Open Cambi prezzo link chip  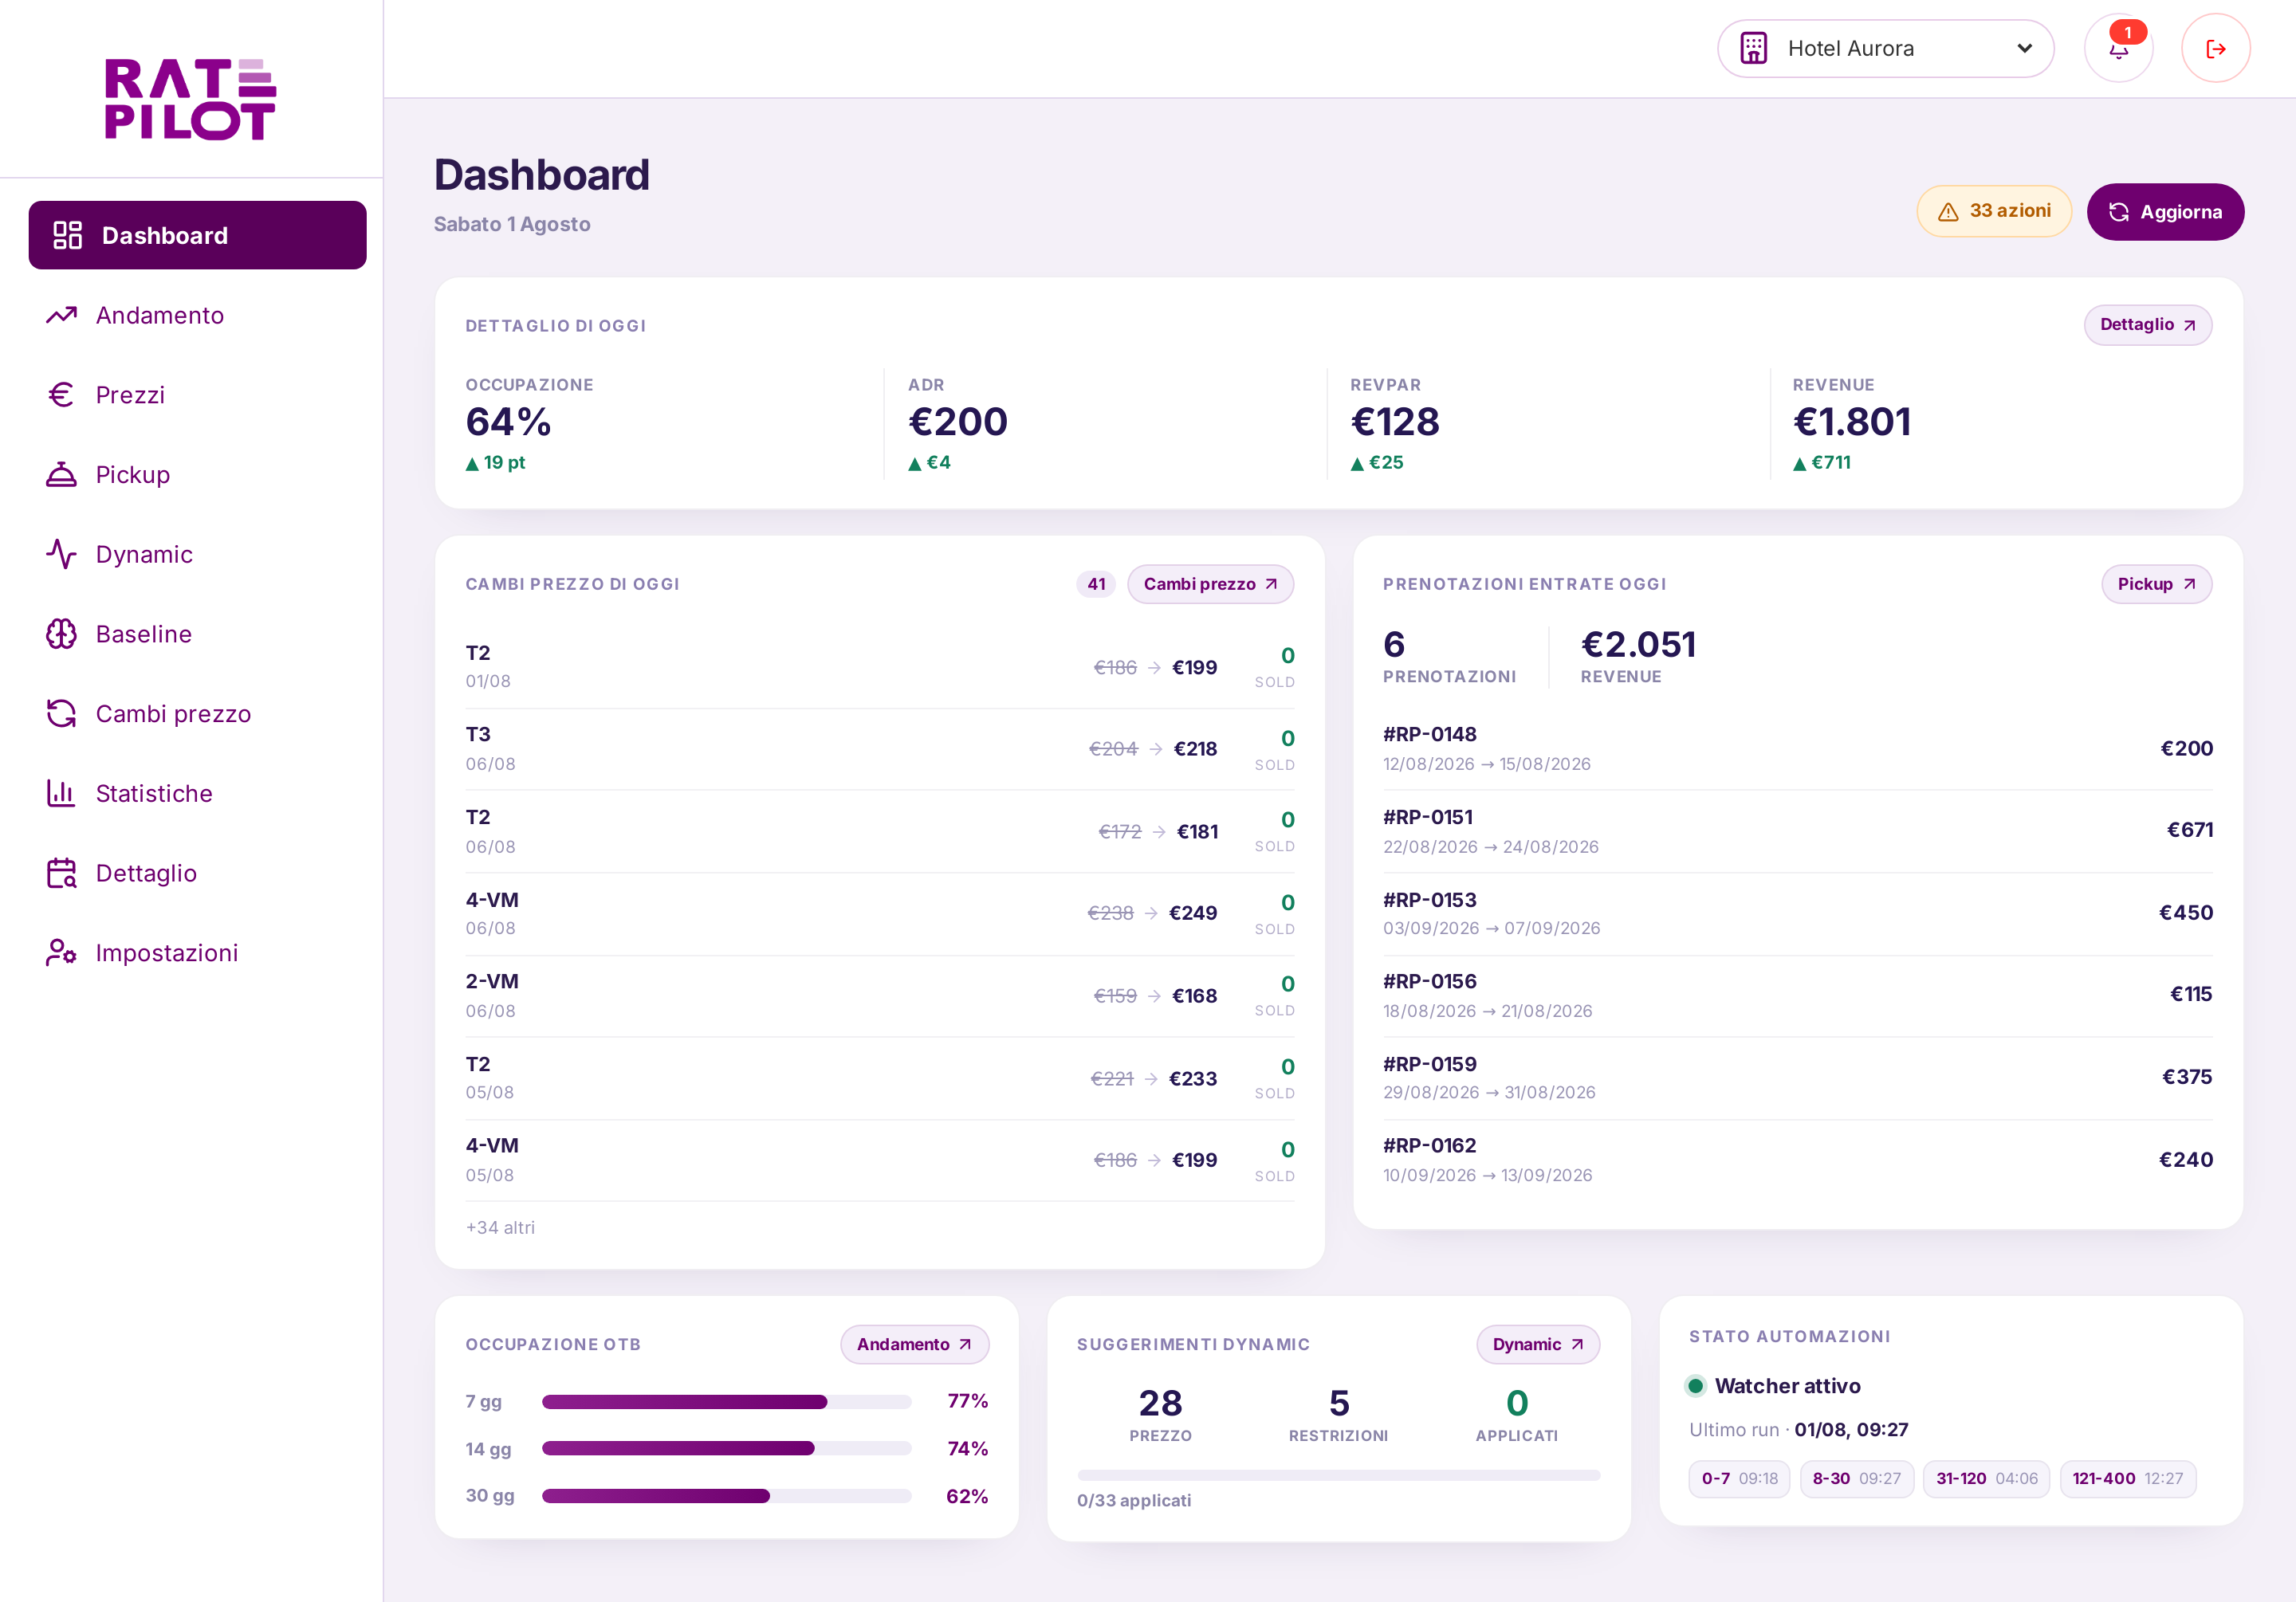pos(1210,584)
